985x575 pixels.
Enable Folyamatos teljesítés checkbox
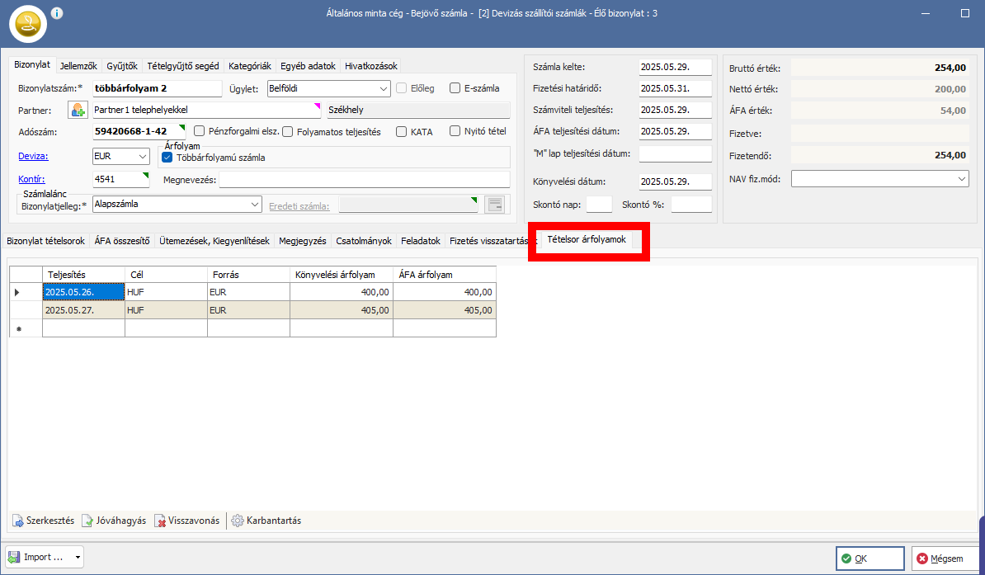[x=288, y=131]
